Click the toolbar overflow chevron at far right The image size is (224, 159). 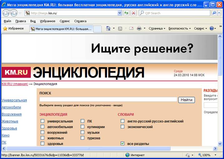pos(221,26)
